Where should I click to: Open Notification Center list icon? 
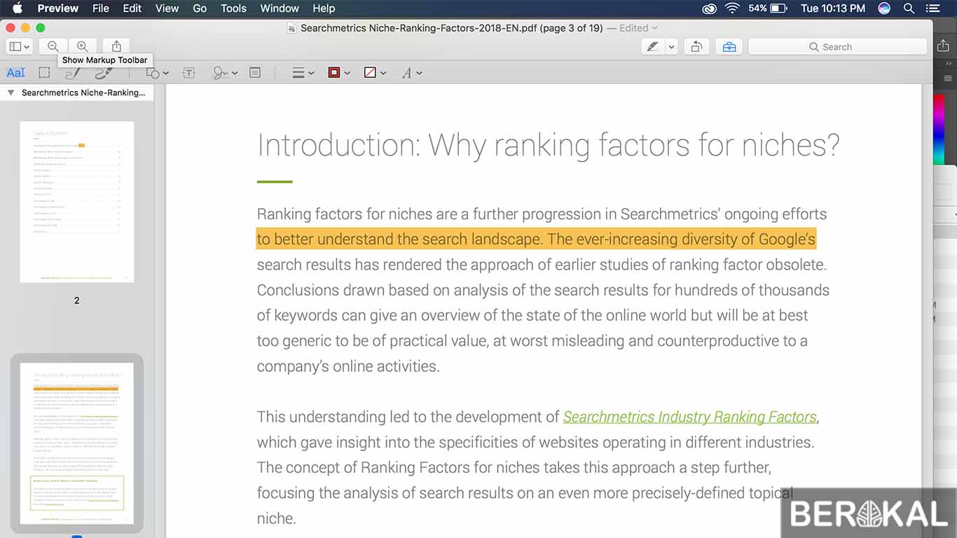pos(932,8)
